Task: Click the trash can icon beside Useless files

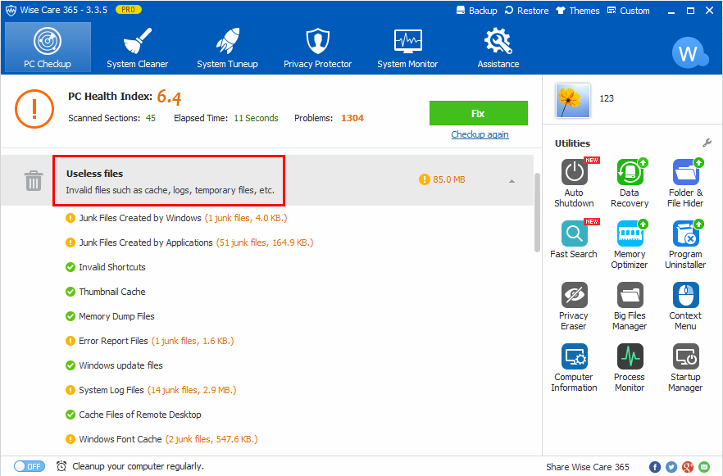Action: pos(33,180)
